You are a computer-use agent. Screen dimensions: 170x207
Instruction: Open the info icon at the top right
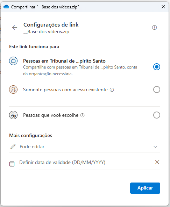click(154, 28)
